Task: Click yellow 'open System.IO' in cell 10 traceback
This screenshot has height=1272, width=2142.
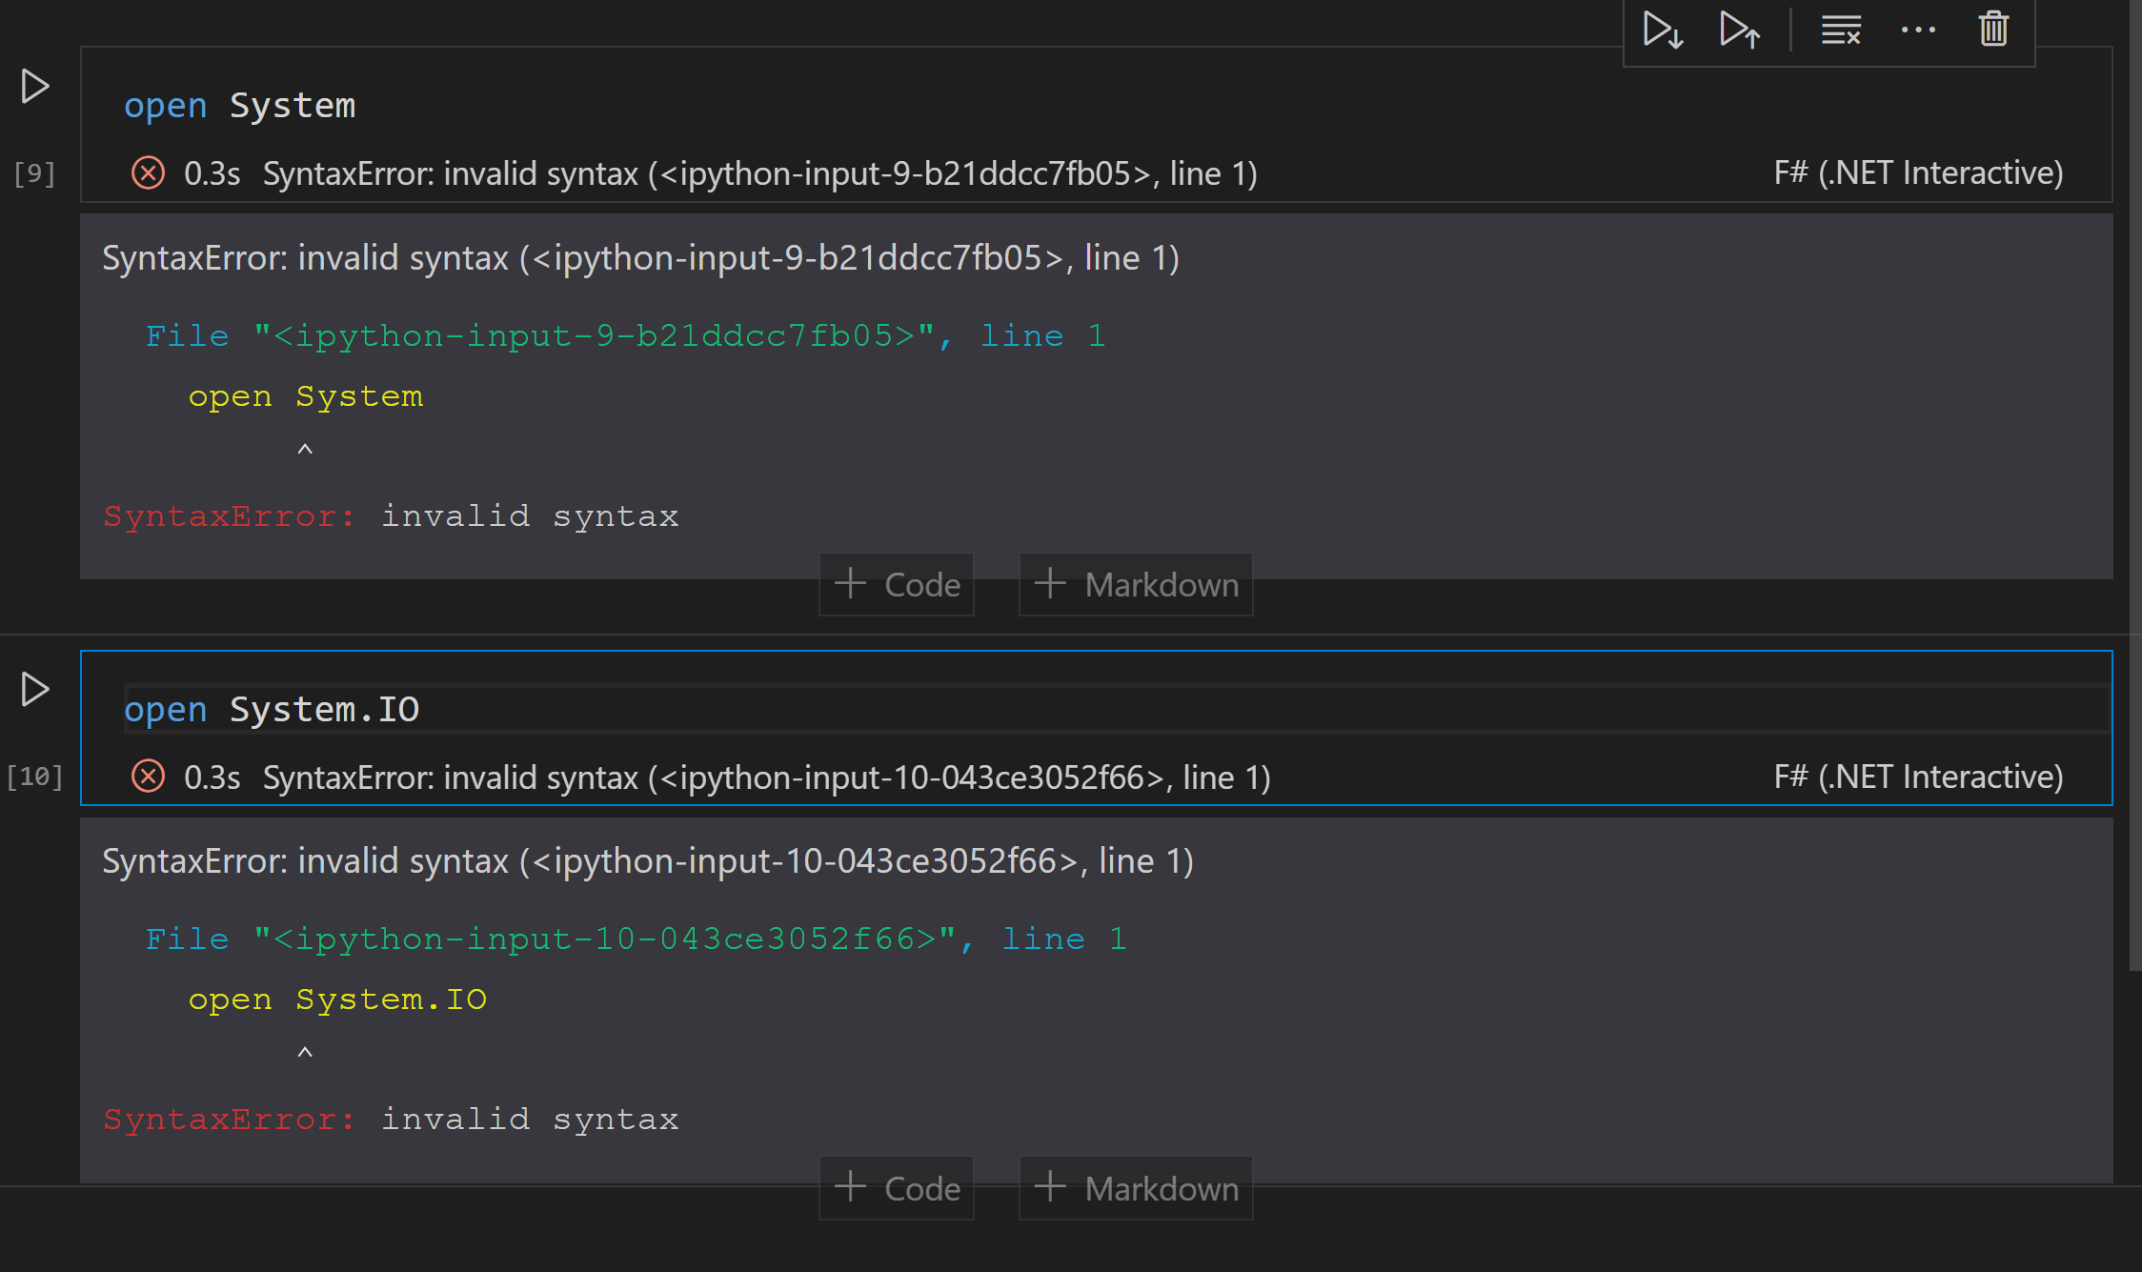Action: click(x=337, y=999)
